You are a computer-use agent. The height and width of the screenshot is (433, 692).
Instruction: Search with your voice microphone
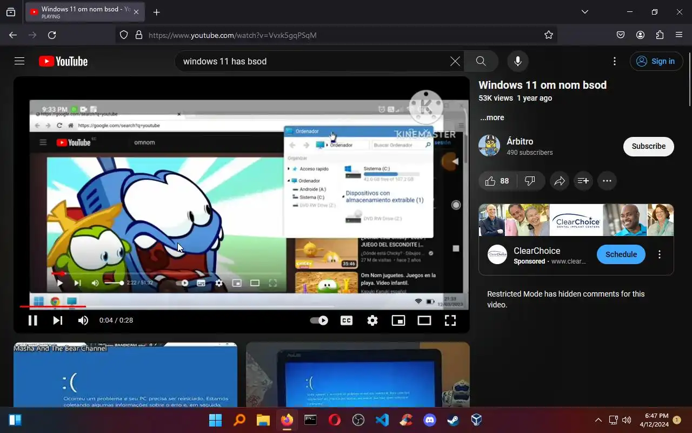(x=518, y=61)
